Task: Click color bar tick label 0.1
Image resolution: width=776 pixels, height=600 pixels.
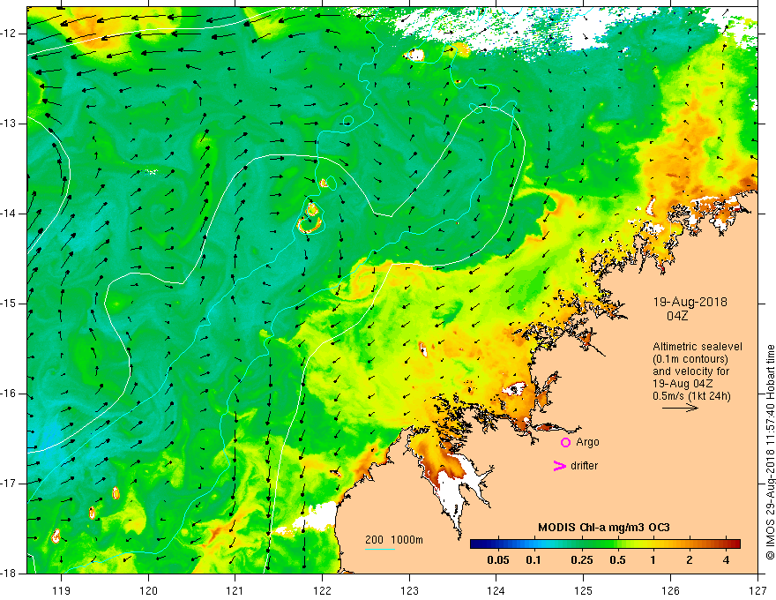Action: pyautogui.click(x=533, y=560)
